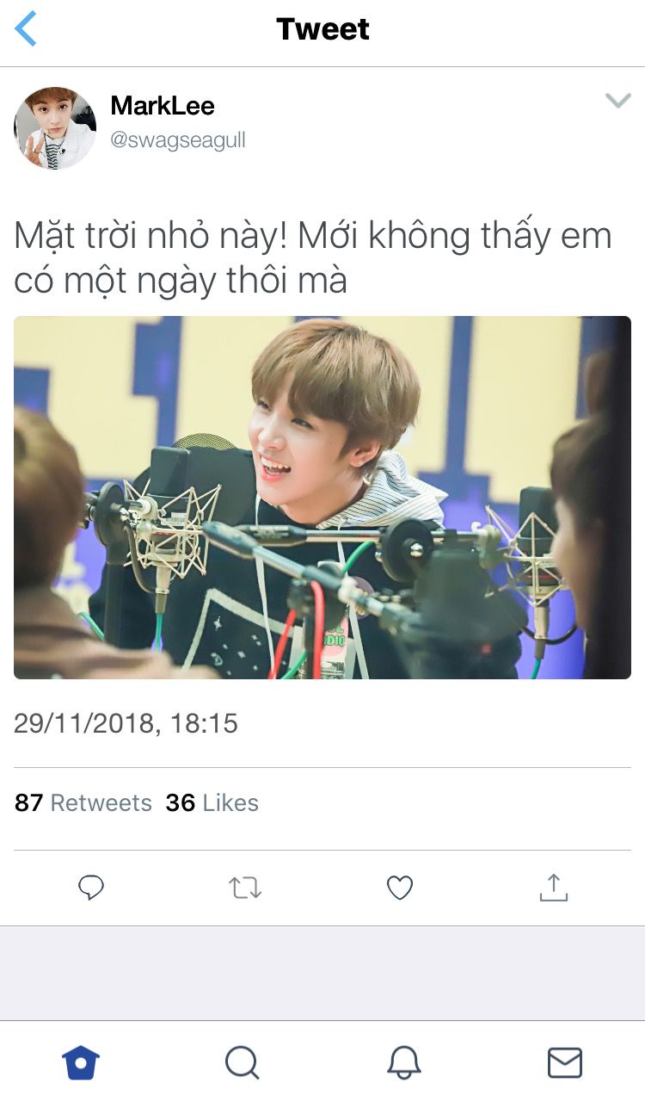Tap the MarkLee display name
645x1102 pixels.
[163, 106]
